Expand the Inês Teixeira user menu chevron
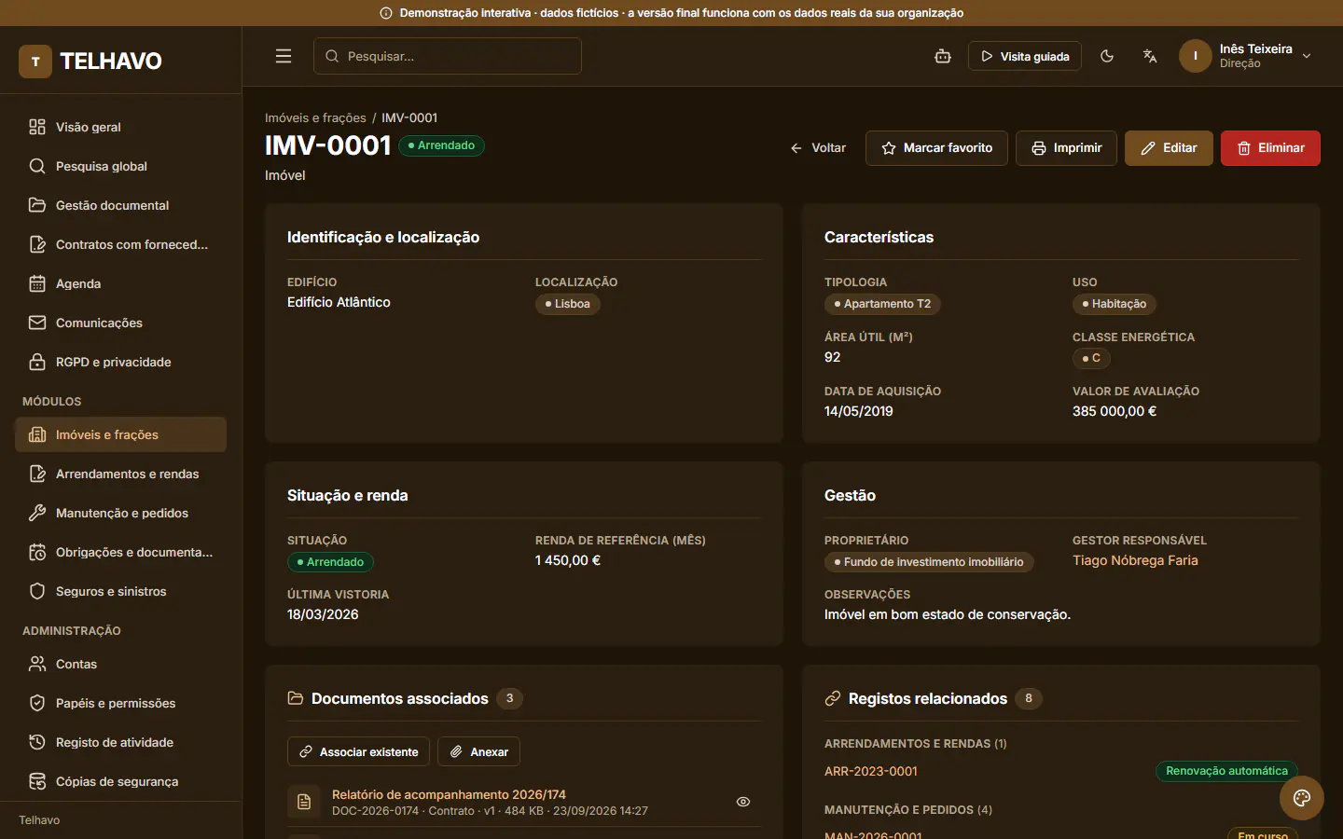Screen dimensions: 1343x839 point(1307,56)
